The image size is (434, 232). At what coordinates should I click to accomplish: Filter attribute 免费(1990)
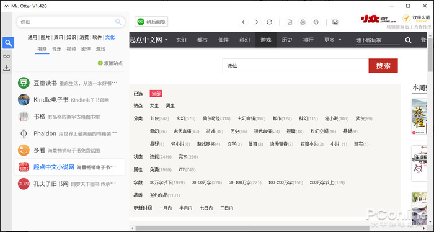point(161,170)
